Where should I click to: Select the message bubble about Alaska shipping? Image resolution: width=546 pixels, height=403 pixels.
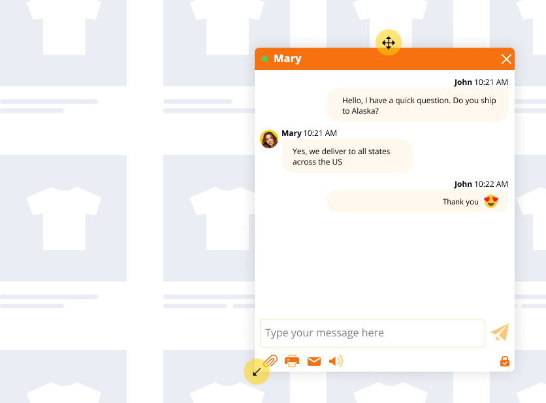point(417,105)
